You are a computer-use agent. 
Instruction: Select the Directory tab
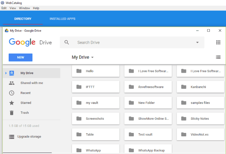(x=23, y=19)
